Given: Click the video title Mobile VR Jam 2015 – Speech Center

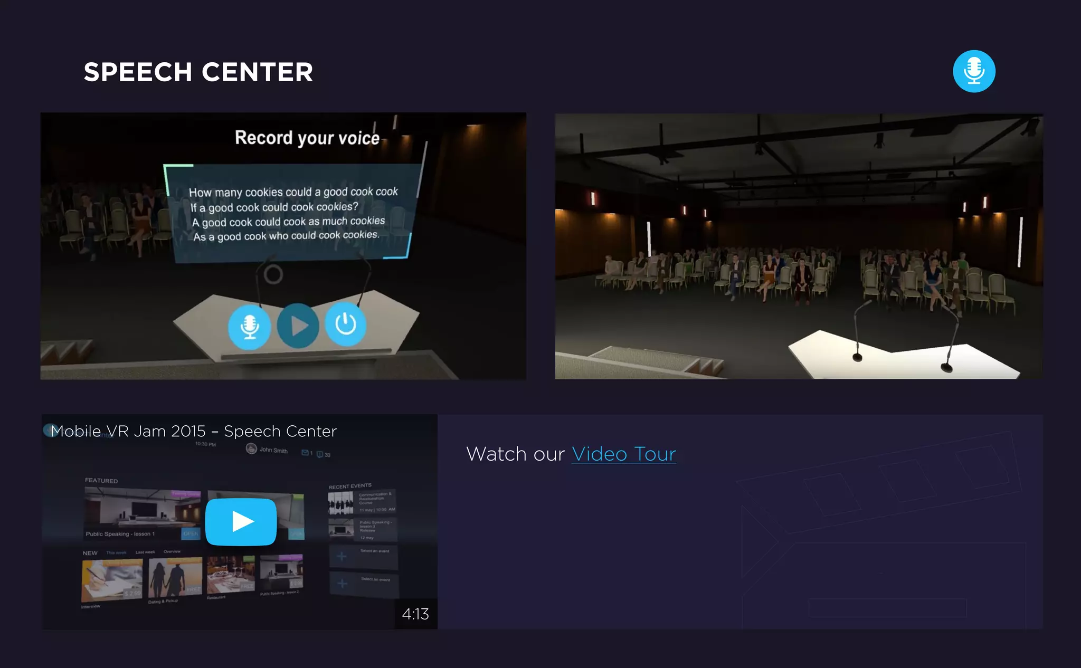Looking at the screenshot, I should [194, 431].
